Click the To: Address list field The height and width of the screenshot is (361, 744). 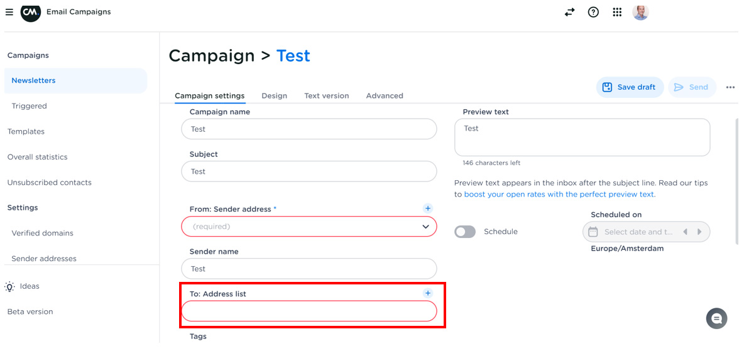[309, 311]
